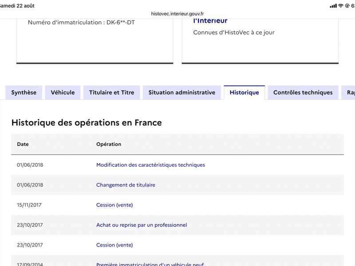Click the Cession (vente) entry dated 15/11/2017
This screenshot has width=355, height=266.
click(x=114, y=205)
